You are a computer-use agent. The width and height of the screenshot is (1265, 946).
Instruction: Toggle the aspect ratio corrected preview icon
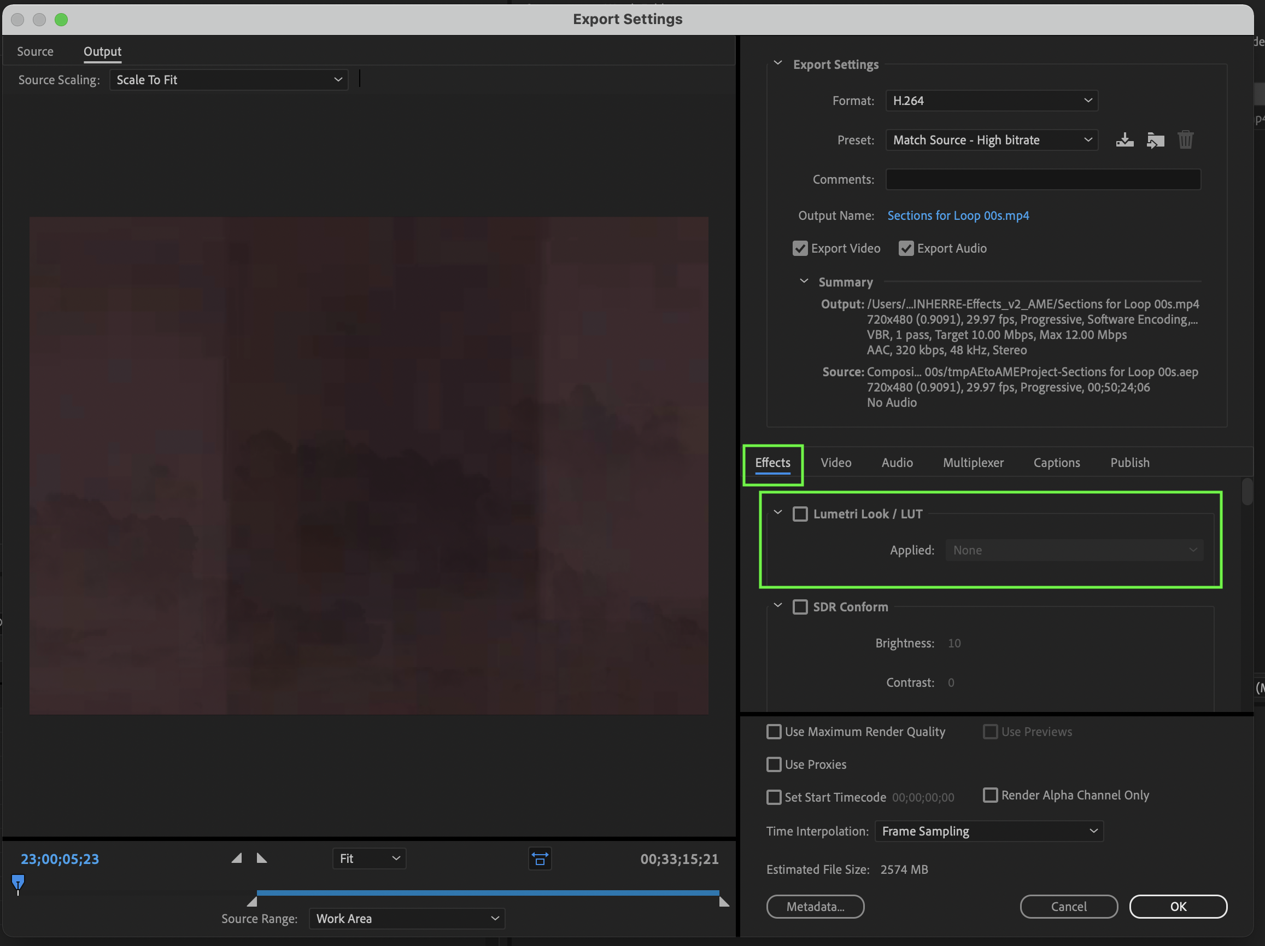(x=539, y=859)
